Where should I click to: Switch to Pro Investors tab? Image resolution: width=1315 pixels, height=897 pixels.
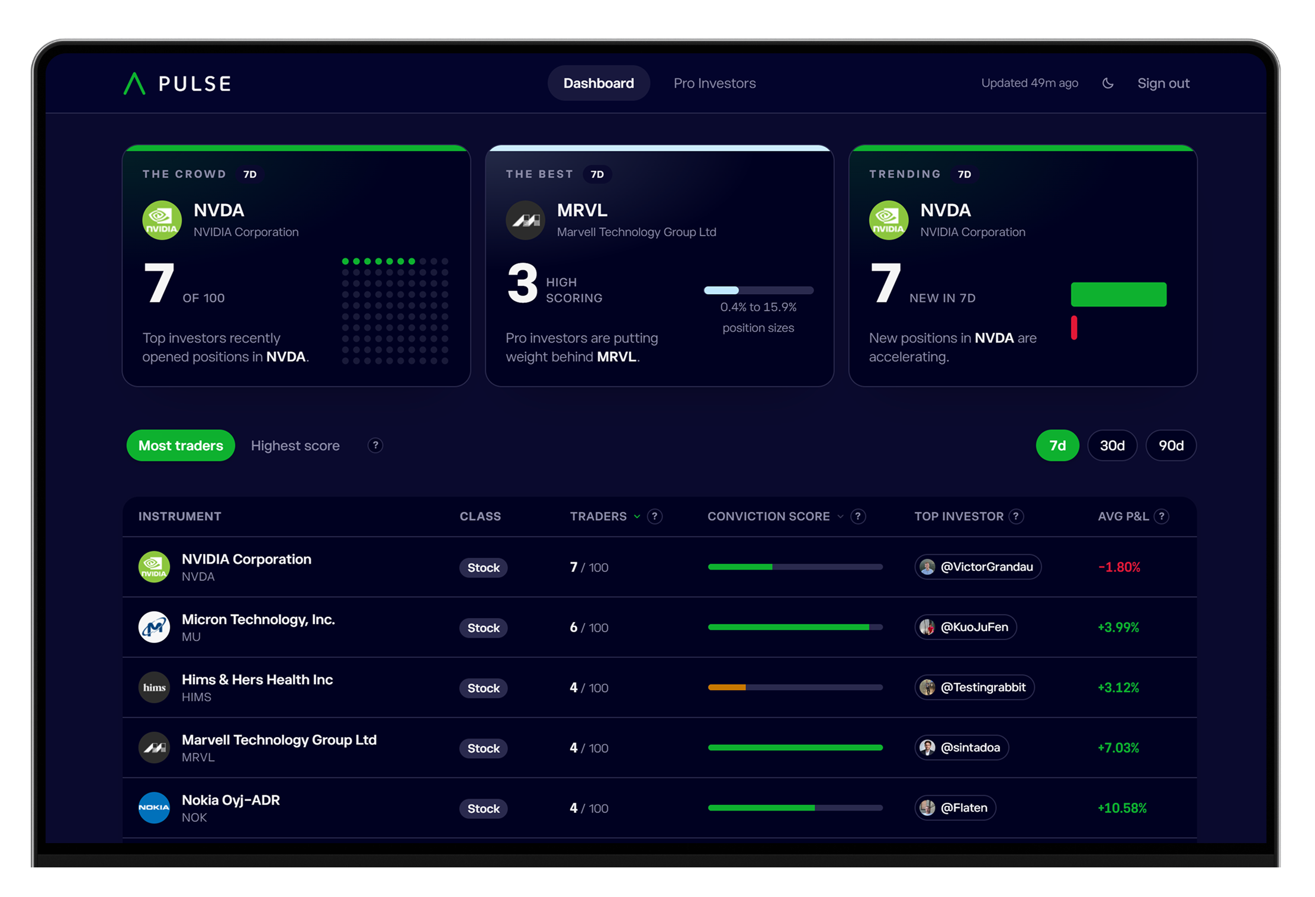point(715,83)
